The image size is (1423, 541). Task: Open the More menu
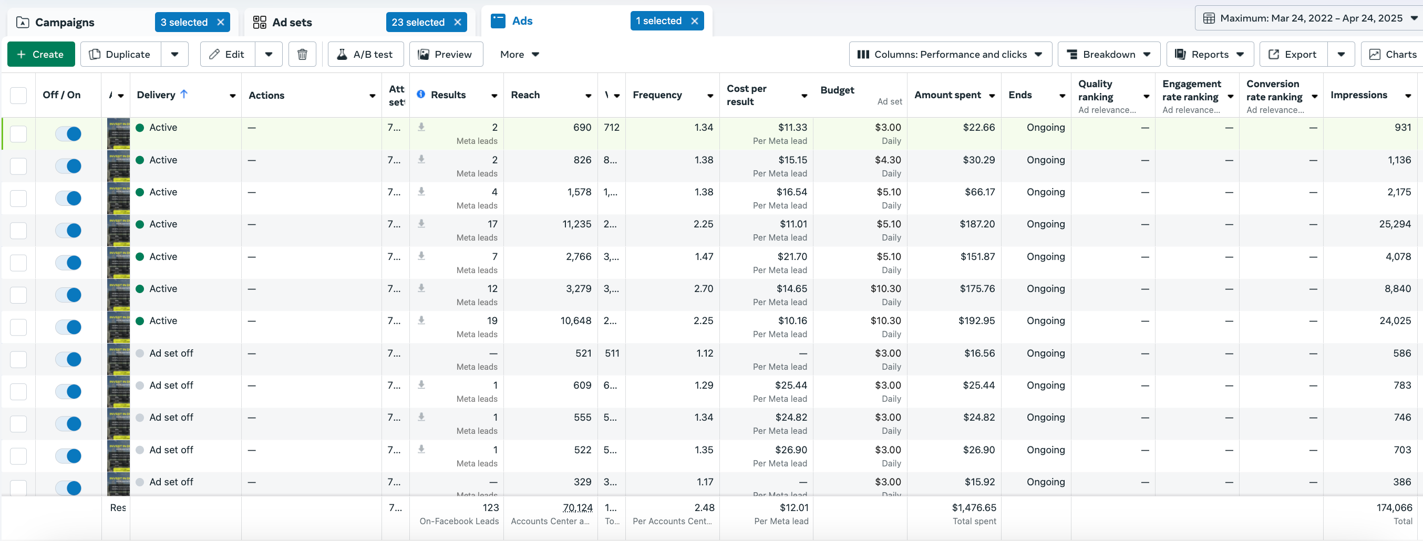pyautogui.click(x=519, y=54)
